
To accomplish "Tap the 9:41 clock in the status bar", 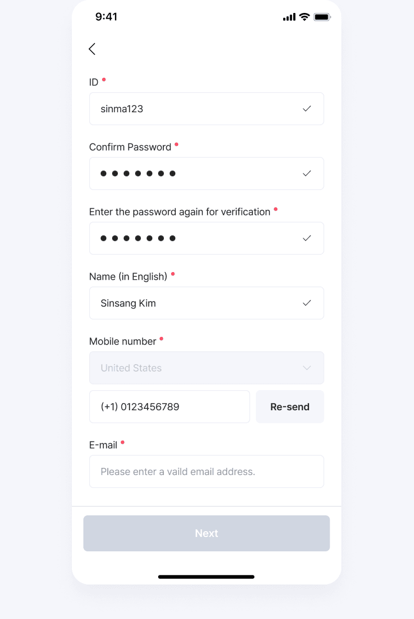I will [x=106, y=17].
